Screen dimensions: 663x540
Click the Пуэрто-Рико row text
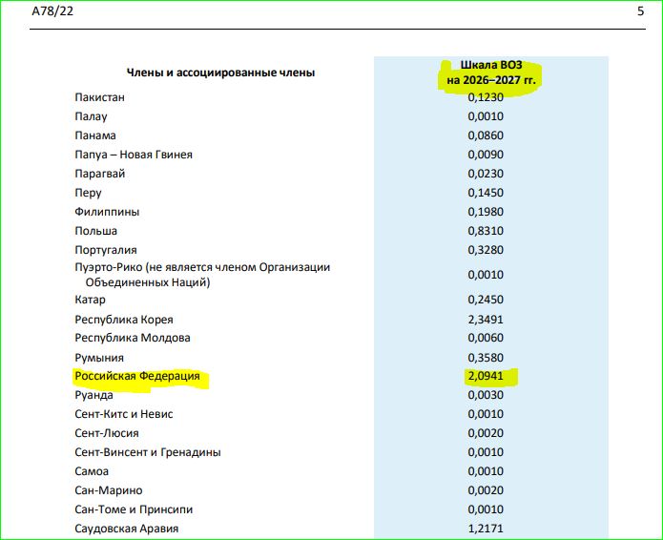click(x=202, y=275)
